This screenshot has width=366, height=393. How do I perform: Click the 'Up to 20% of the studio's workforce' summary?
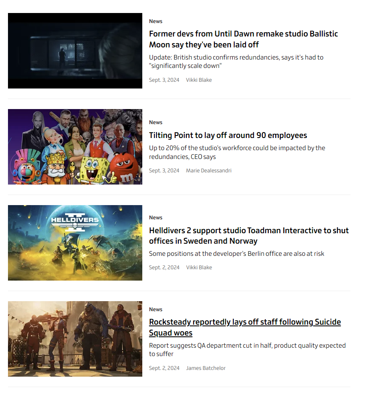click(x=237, y=152)
